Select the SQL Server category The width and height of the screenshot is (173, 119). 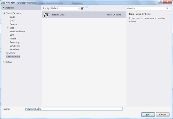pyautogui.click(x=15, y=46)
